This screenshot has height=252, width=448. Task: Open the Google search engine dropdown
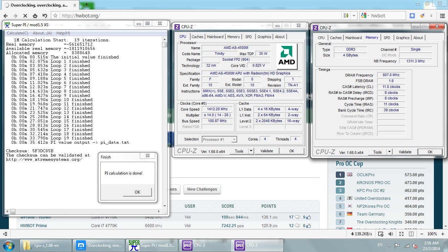click(365, 15)
